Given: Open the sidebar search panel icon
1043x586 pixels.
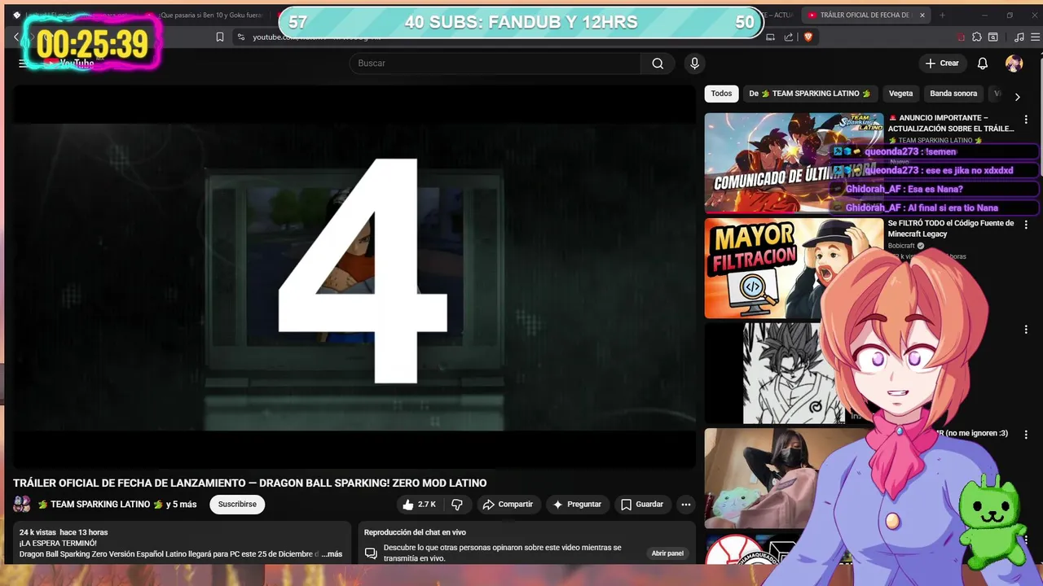Looking at the screenshot, I should coord(993,37).
